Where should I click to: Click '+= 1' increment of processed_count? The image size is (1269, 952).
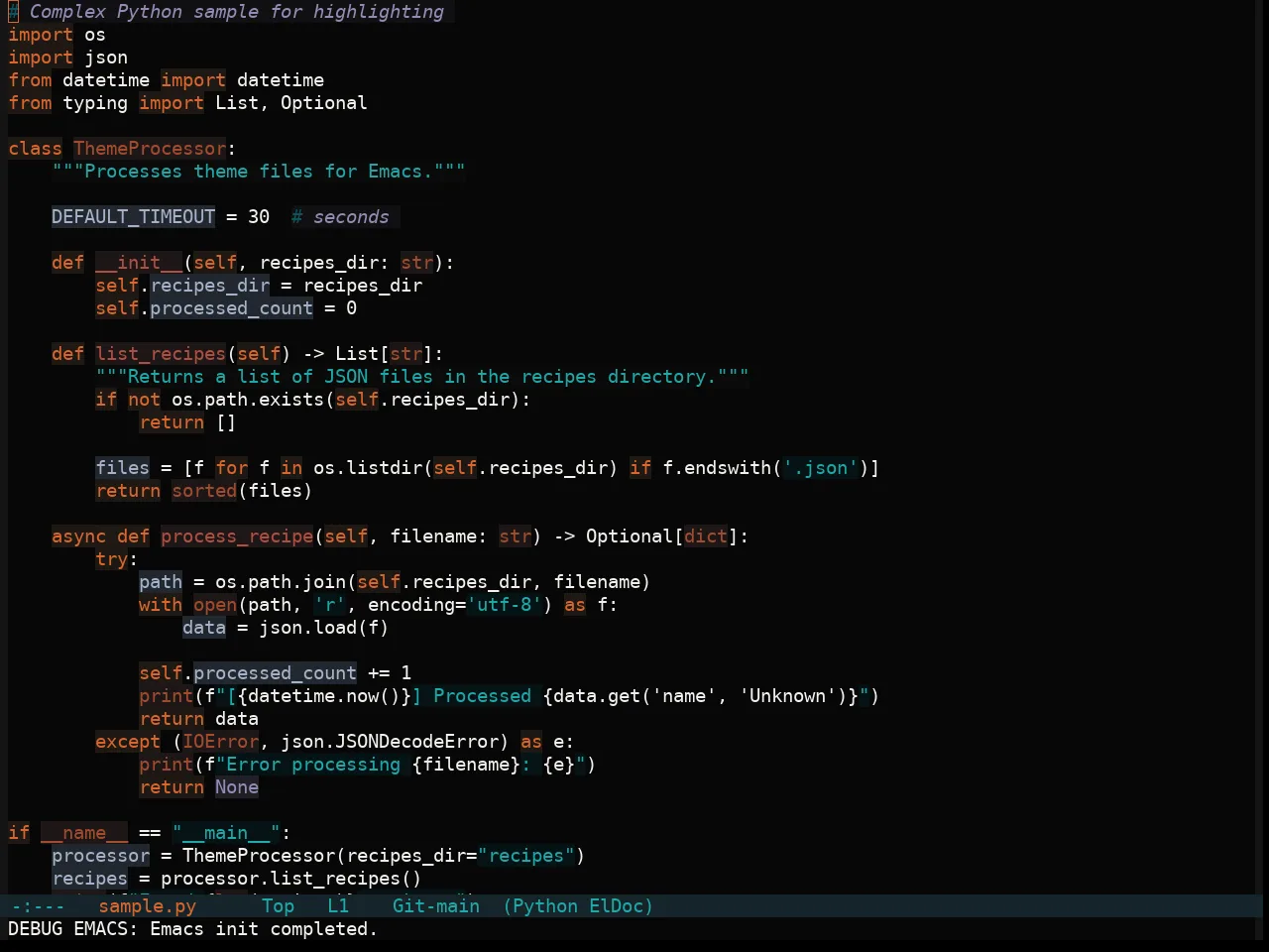click(390, 673)
